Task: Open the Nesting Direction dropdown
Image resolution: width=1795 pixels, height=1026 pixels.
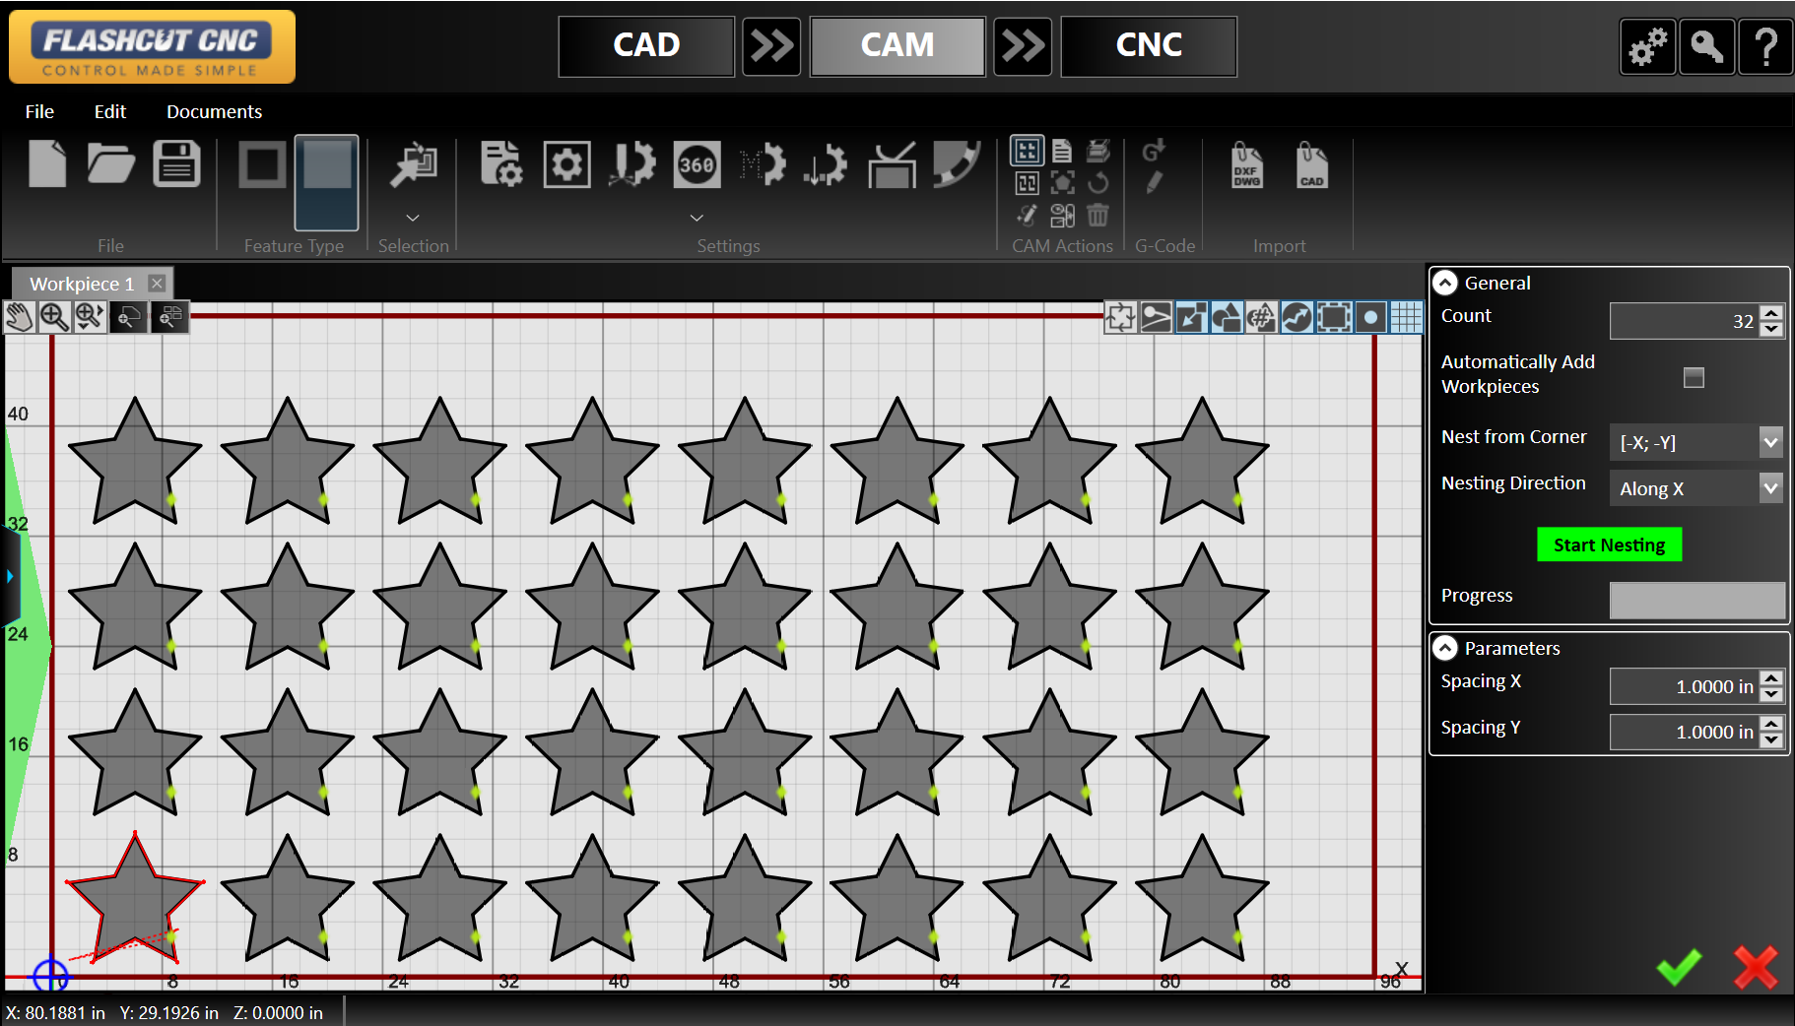Action: (x=1768, y=487)
